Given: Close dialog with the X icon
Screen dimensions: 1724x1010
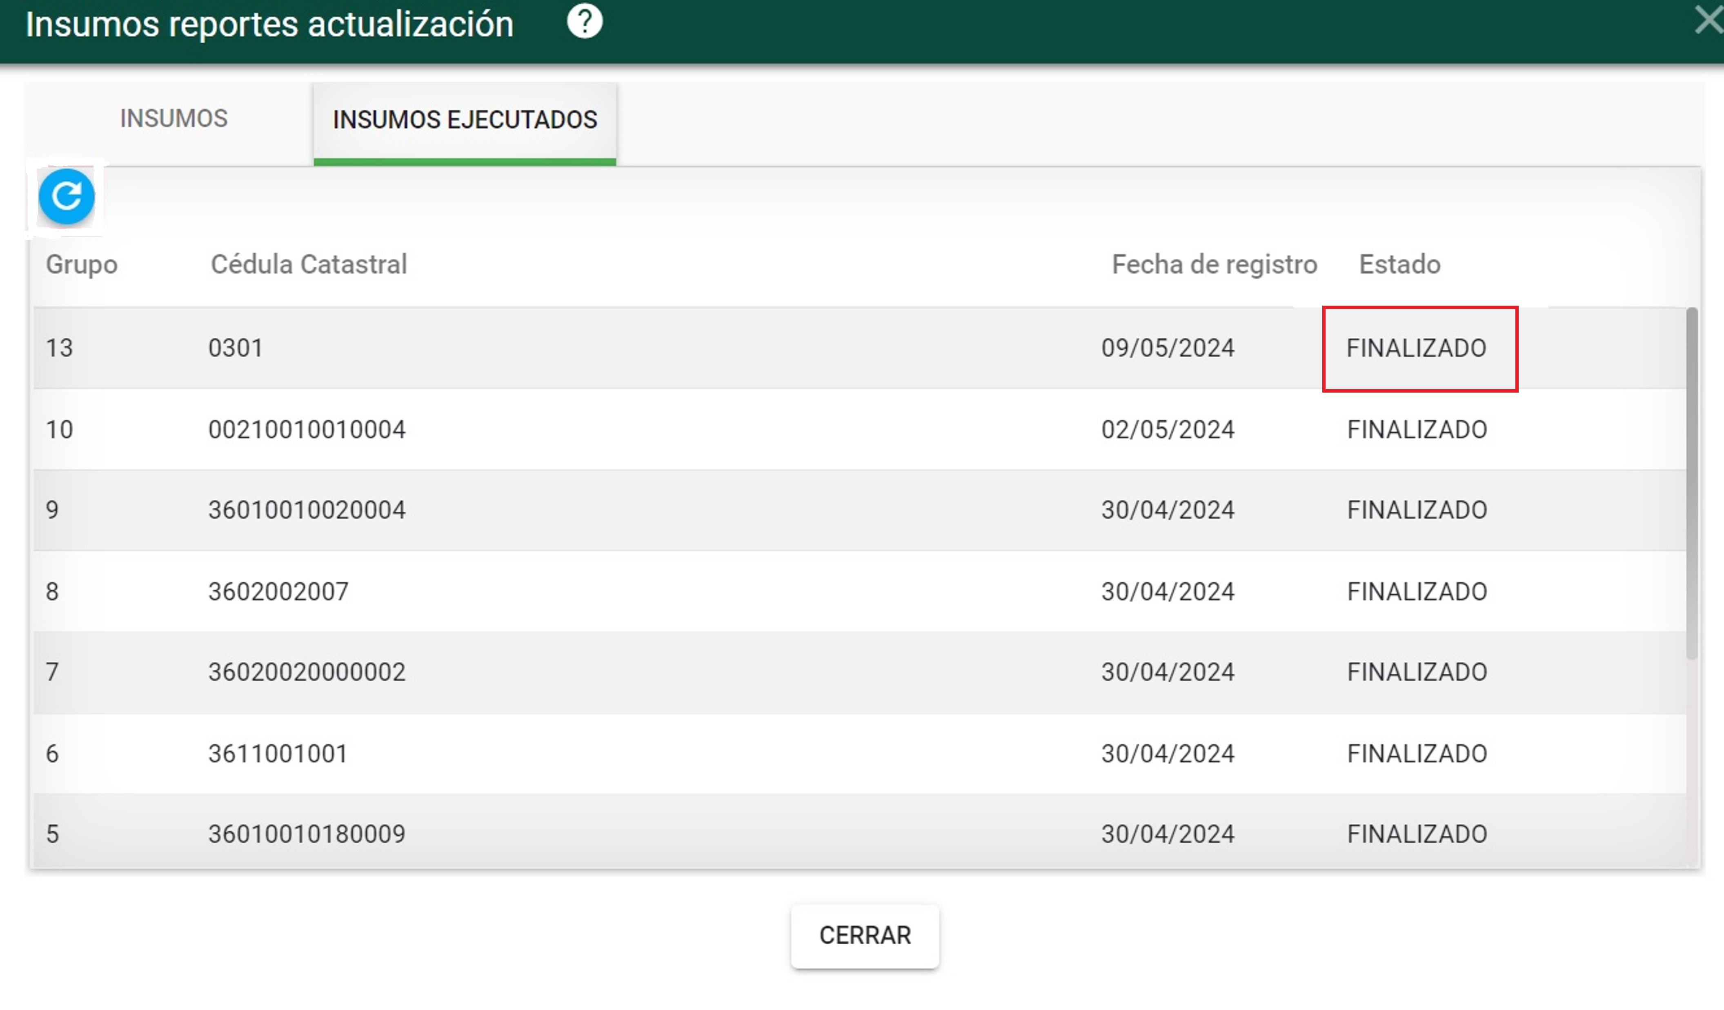Looking at the screenshot, I should (1708, 20).
